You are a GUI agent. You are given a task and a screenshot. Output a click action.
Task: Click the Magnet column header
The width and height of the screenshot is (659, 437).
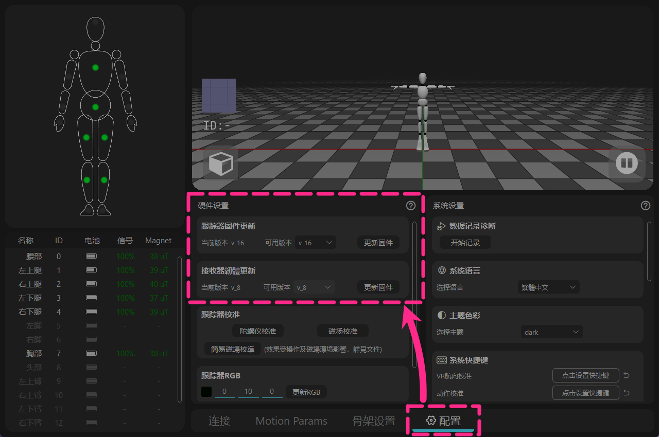point(159,241)
